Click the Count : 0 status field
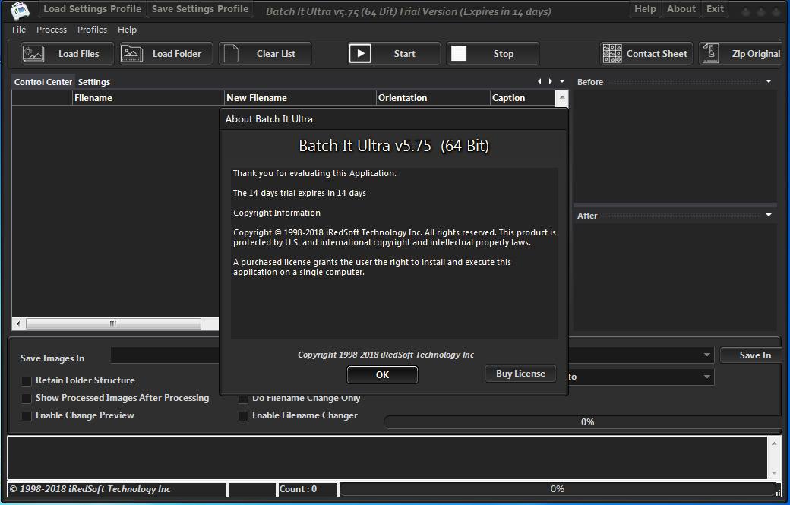The image size is (790, 505). (308, 489)
